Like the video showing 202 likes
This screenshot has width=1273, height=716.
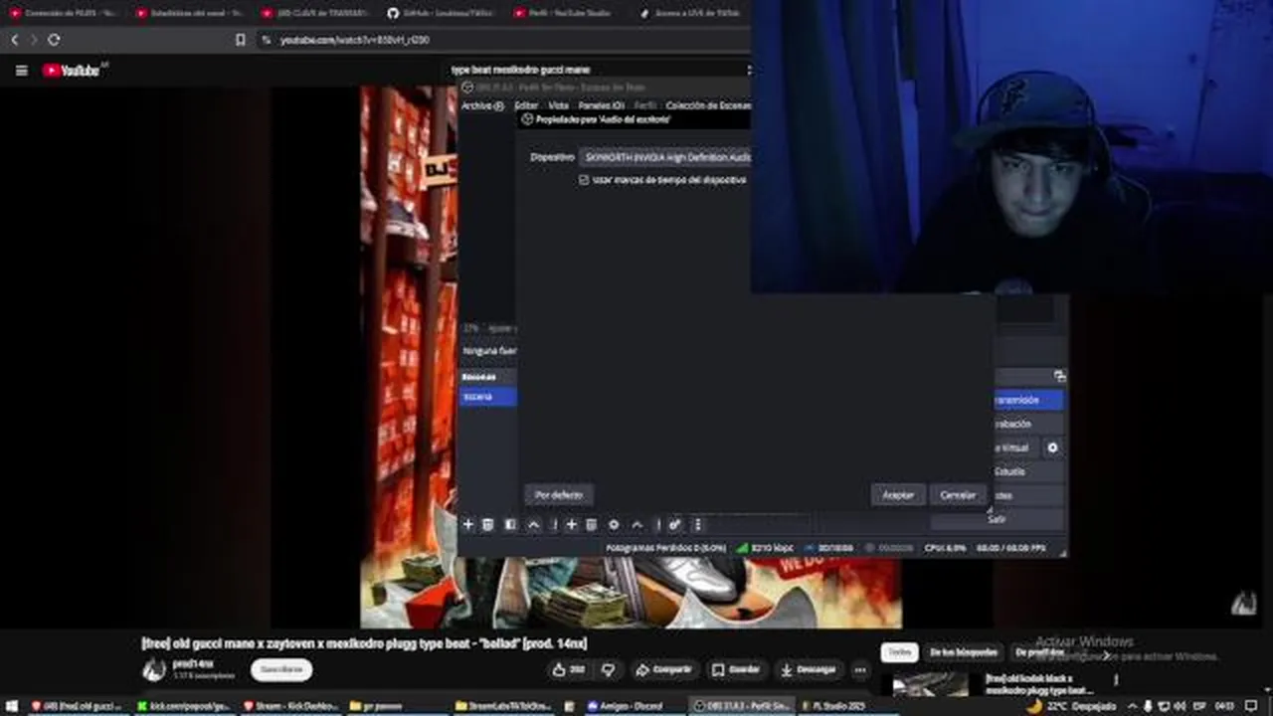tap(568, 669)
